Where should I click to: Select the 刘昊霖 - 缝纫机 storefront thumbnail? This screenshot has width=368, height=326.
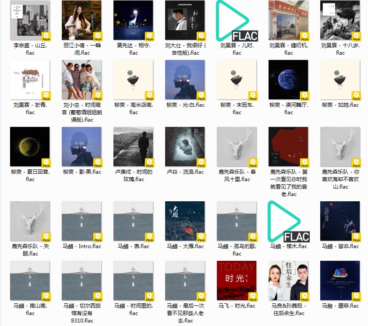point(289,20)
